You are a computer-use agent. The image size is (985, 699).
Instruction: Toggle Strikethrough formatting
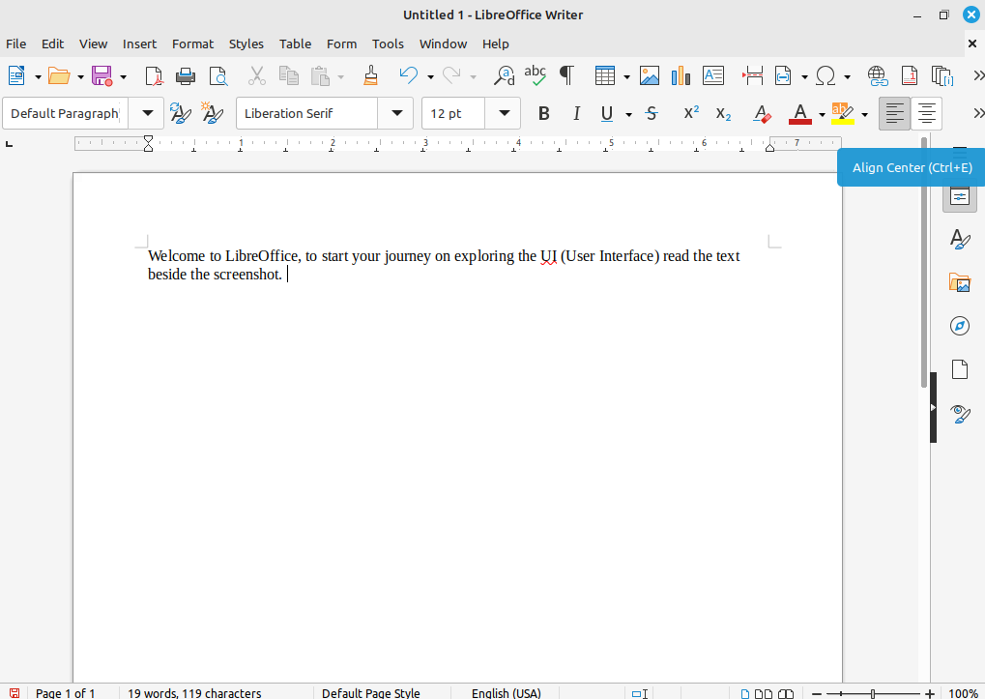point(652,114)
